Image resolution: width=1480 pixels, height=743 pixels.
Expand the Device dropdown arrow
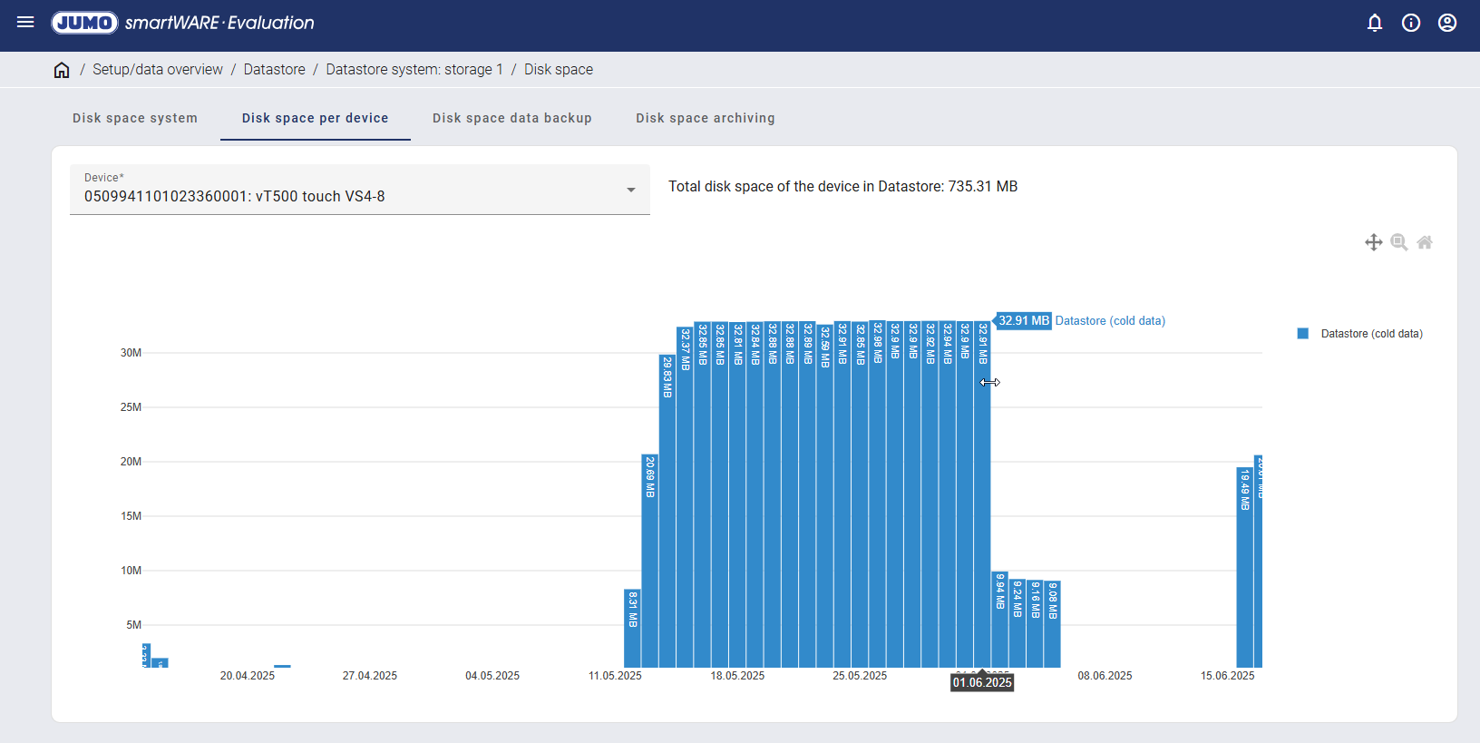coord(630,190)
